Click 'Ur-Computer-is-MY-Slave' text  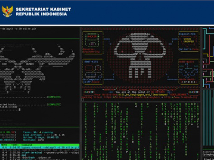coord(91,81)
